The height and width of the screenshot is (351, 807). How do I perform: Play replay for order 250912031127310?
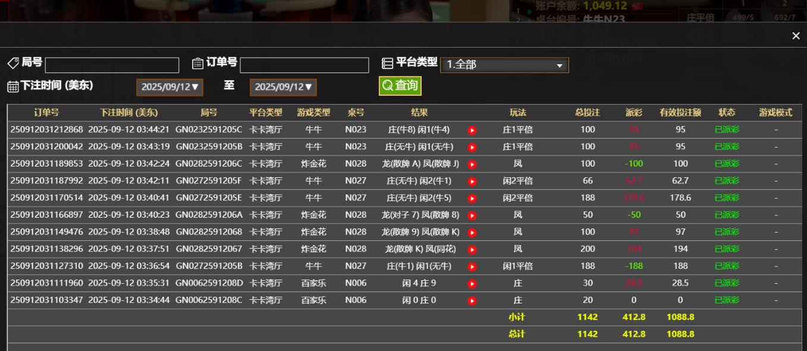[472, 266]
